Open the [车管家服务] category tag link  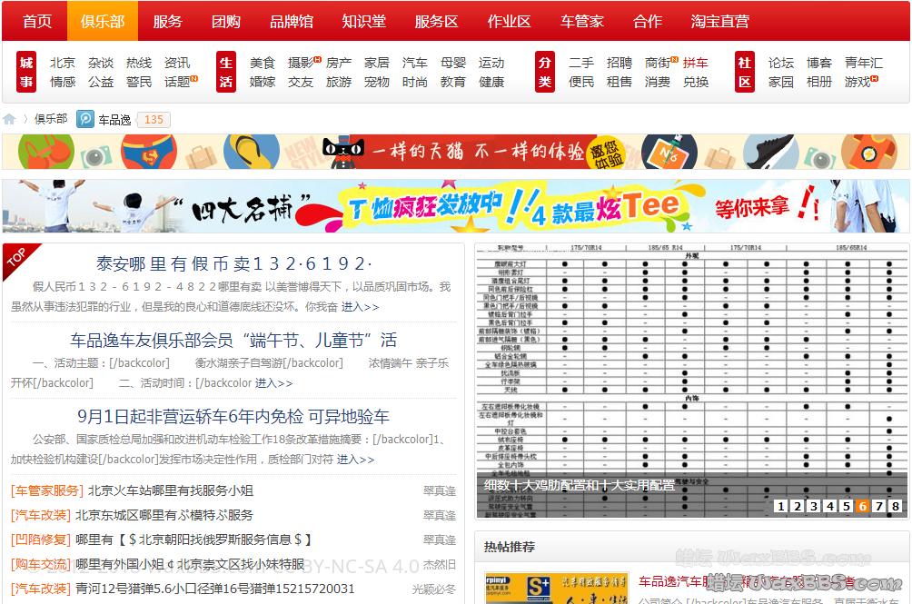point(47,490)
